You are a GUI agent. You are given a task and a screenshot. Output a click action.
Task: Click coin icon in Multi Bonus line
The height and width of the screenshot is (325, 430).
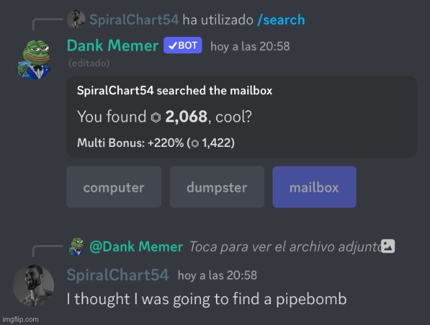point(195,143)
